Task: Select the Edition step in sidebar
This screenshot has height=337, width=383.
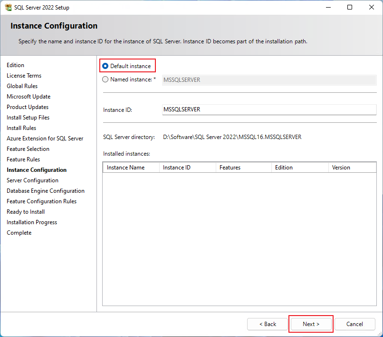Action: tap(15, 65)
